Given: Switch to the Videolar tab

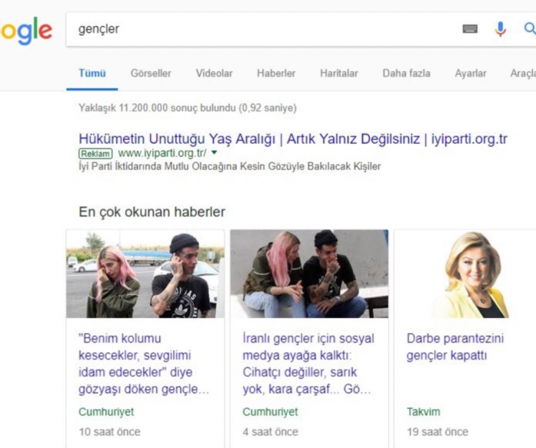Looking at the screenshot, I should 214,73.
